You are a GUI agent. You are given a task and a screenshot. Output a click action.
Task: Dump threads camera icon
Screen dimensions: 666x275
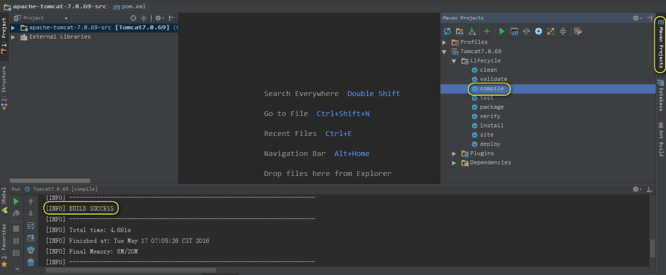point(16,253)
